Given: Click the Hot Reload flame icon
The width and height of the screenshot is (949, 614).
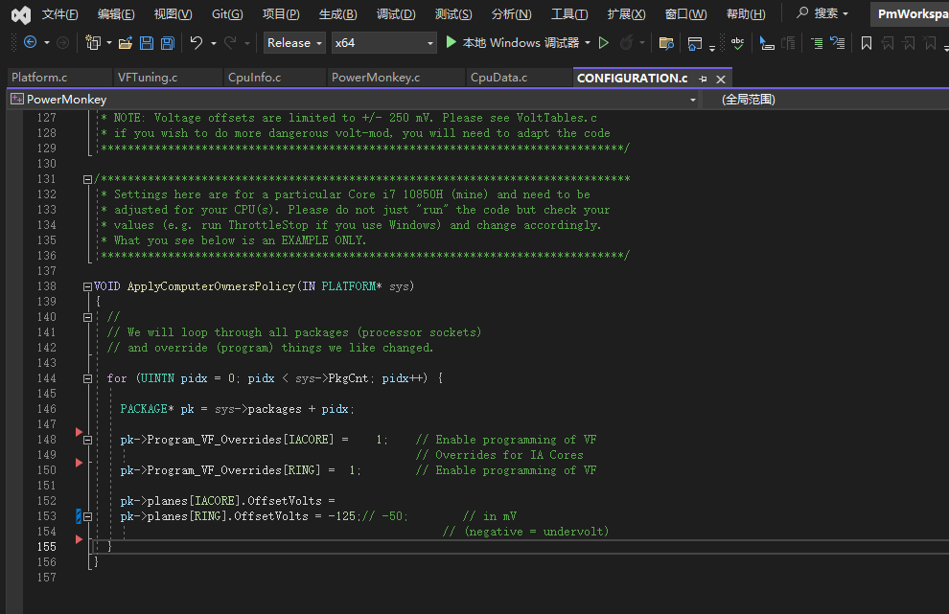Looking at the screenshot, I should tap(628, 43).
